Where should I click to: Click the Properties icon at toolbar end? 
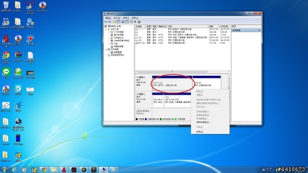139,22
